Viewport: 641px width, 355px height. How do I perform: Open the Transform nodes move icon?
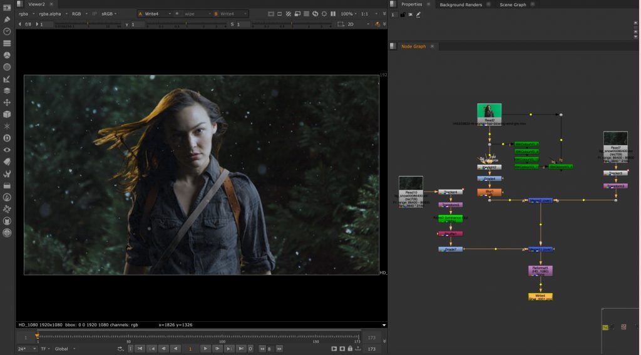7,103
